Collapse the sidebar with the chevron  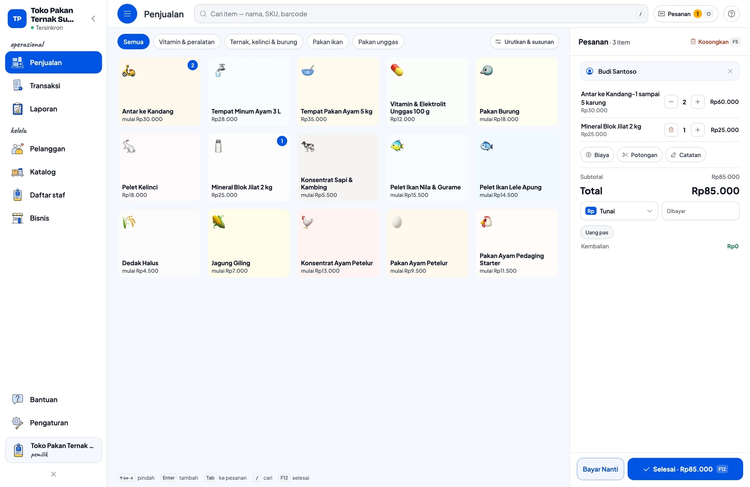93,18
